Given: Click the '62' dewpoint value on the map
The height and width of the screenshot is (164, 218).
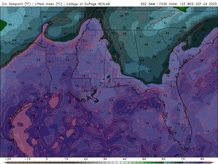Looking at the screenshot, I should (x=26, y=16).
